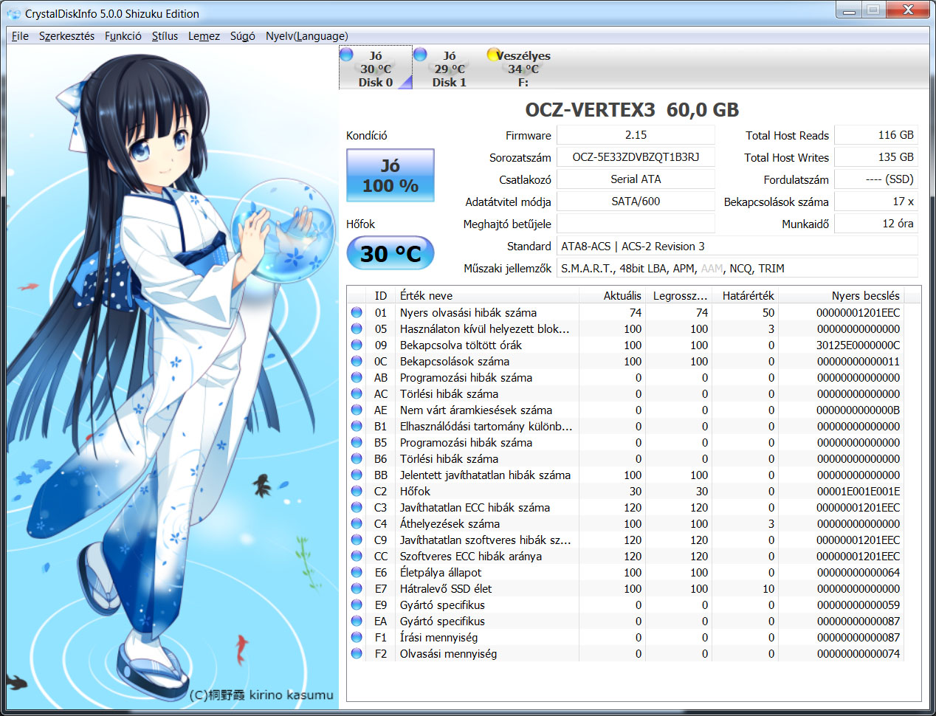936x716 pixels.
Task: Click status orb for attribute B6 row
Action: pyautogui.click(x=357, y=458)
